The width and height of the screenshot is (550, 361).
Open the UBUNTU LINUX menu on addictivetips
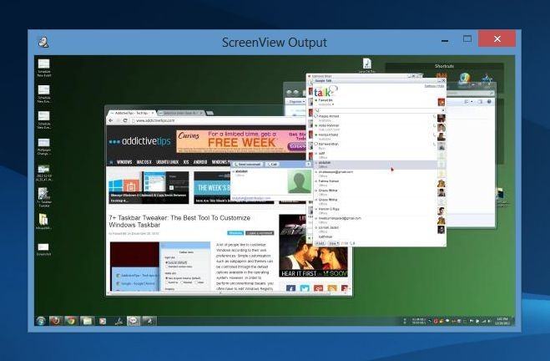click(167, 162)
